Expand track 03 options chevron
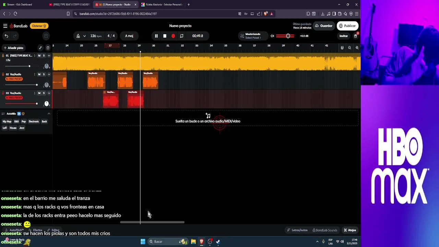This screenshot has width=439, height=247. coord(49,93)
